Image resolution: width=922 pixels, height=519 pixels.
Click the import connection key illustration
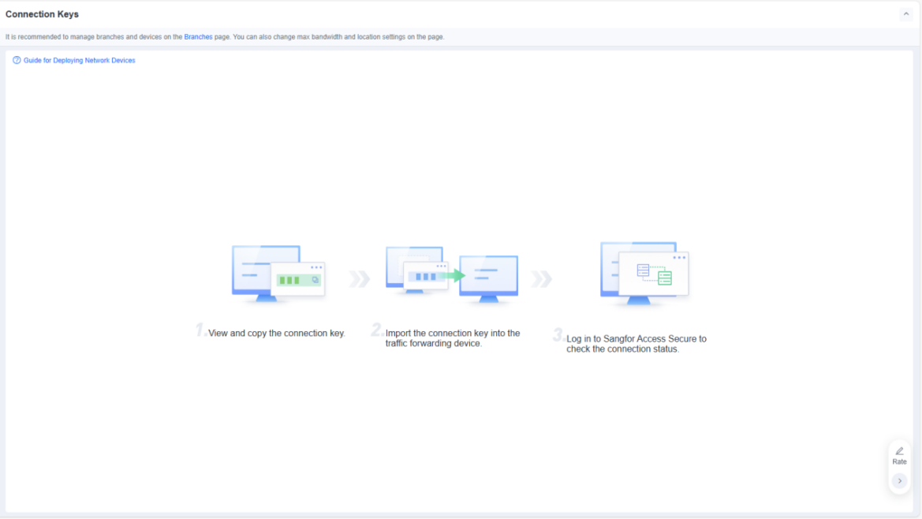(x=452, y=275)
